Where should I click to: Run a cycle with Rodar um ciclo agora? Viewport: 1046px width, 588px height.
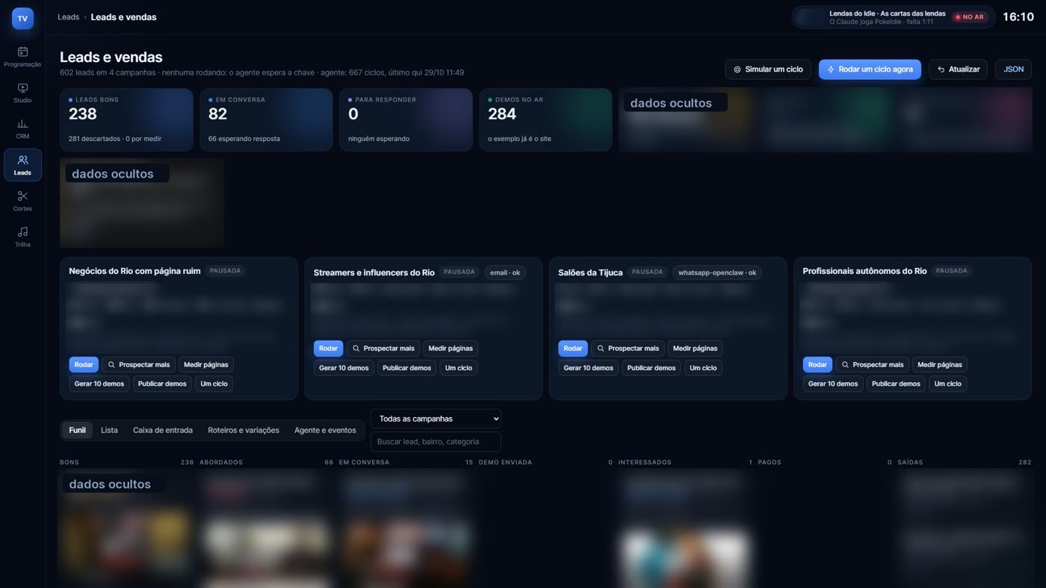870,69
